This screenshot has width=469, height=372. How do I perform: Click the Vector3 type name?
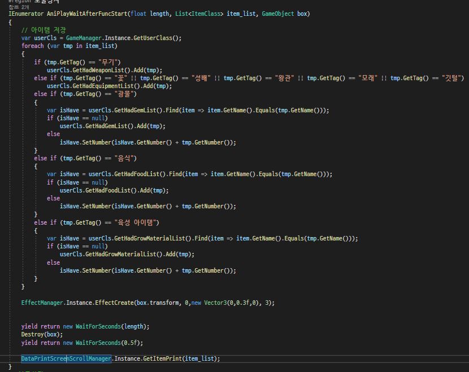tap(215, 303)
